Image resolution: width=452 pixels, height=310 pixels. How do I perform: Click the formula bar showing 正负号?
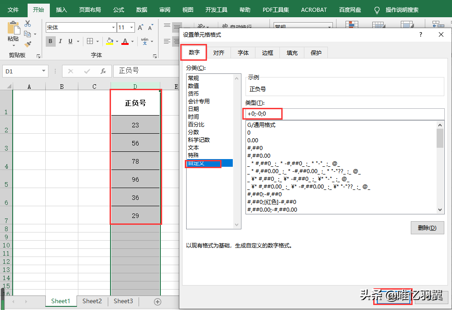(147, 71)
